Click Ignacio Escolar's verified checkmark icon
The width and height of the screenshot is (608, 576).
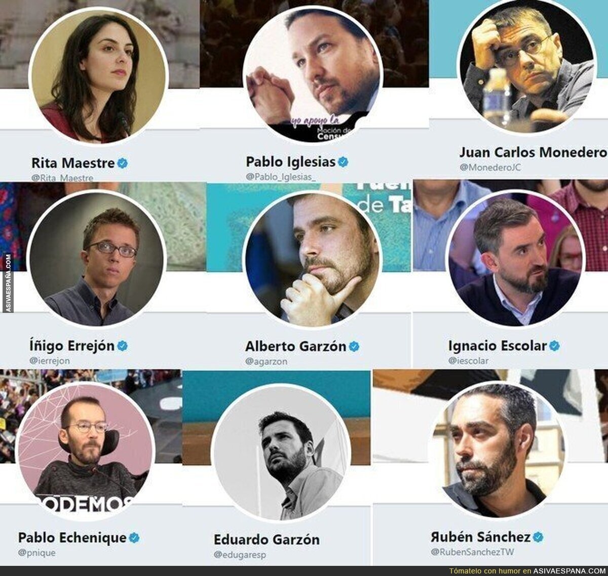coord(554,346)
